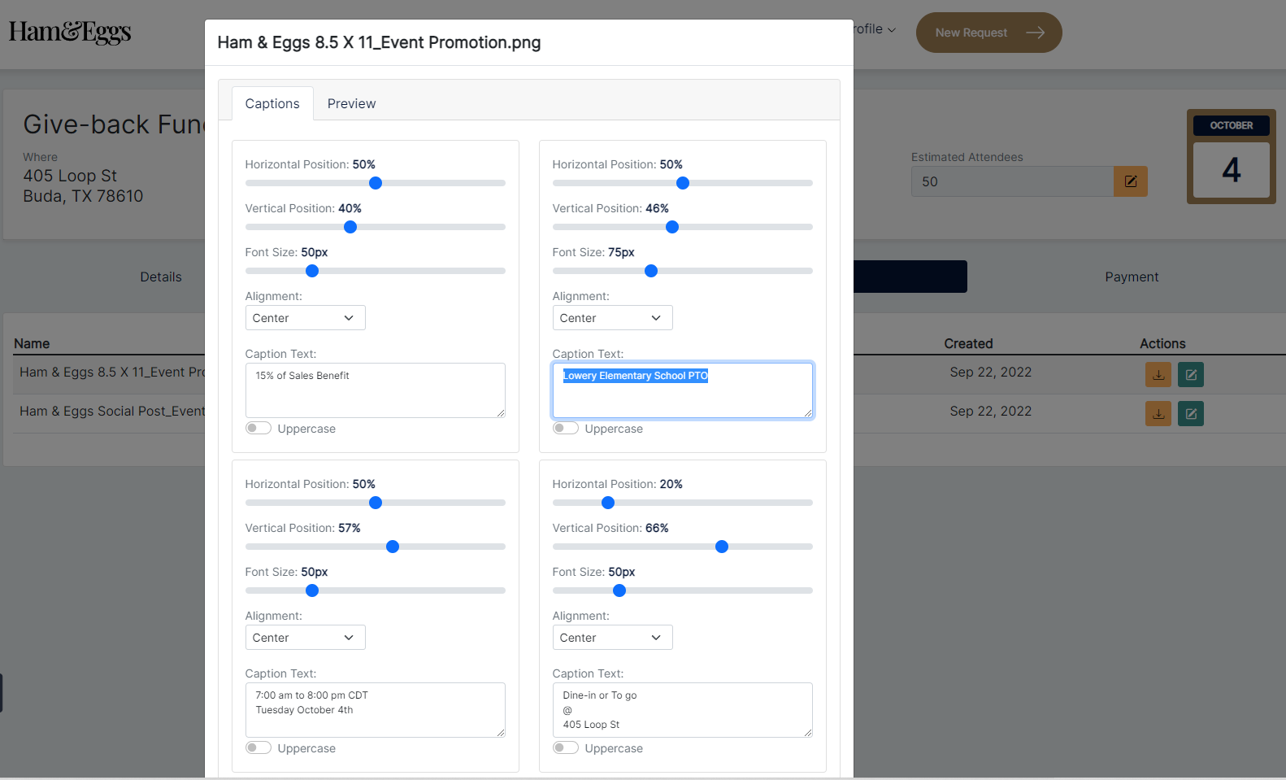This screenshot has width=1286, height=780.
Task: Click the October 4 calendar date badge
Action: pos(1231,156)
